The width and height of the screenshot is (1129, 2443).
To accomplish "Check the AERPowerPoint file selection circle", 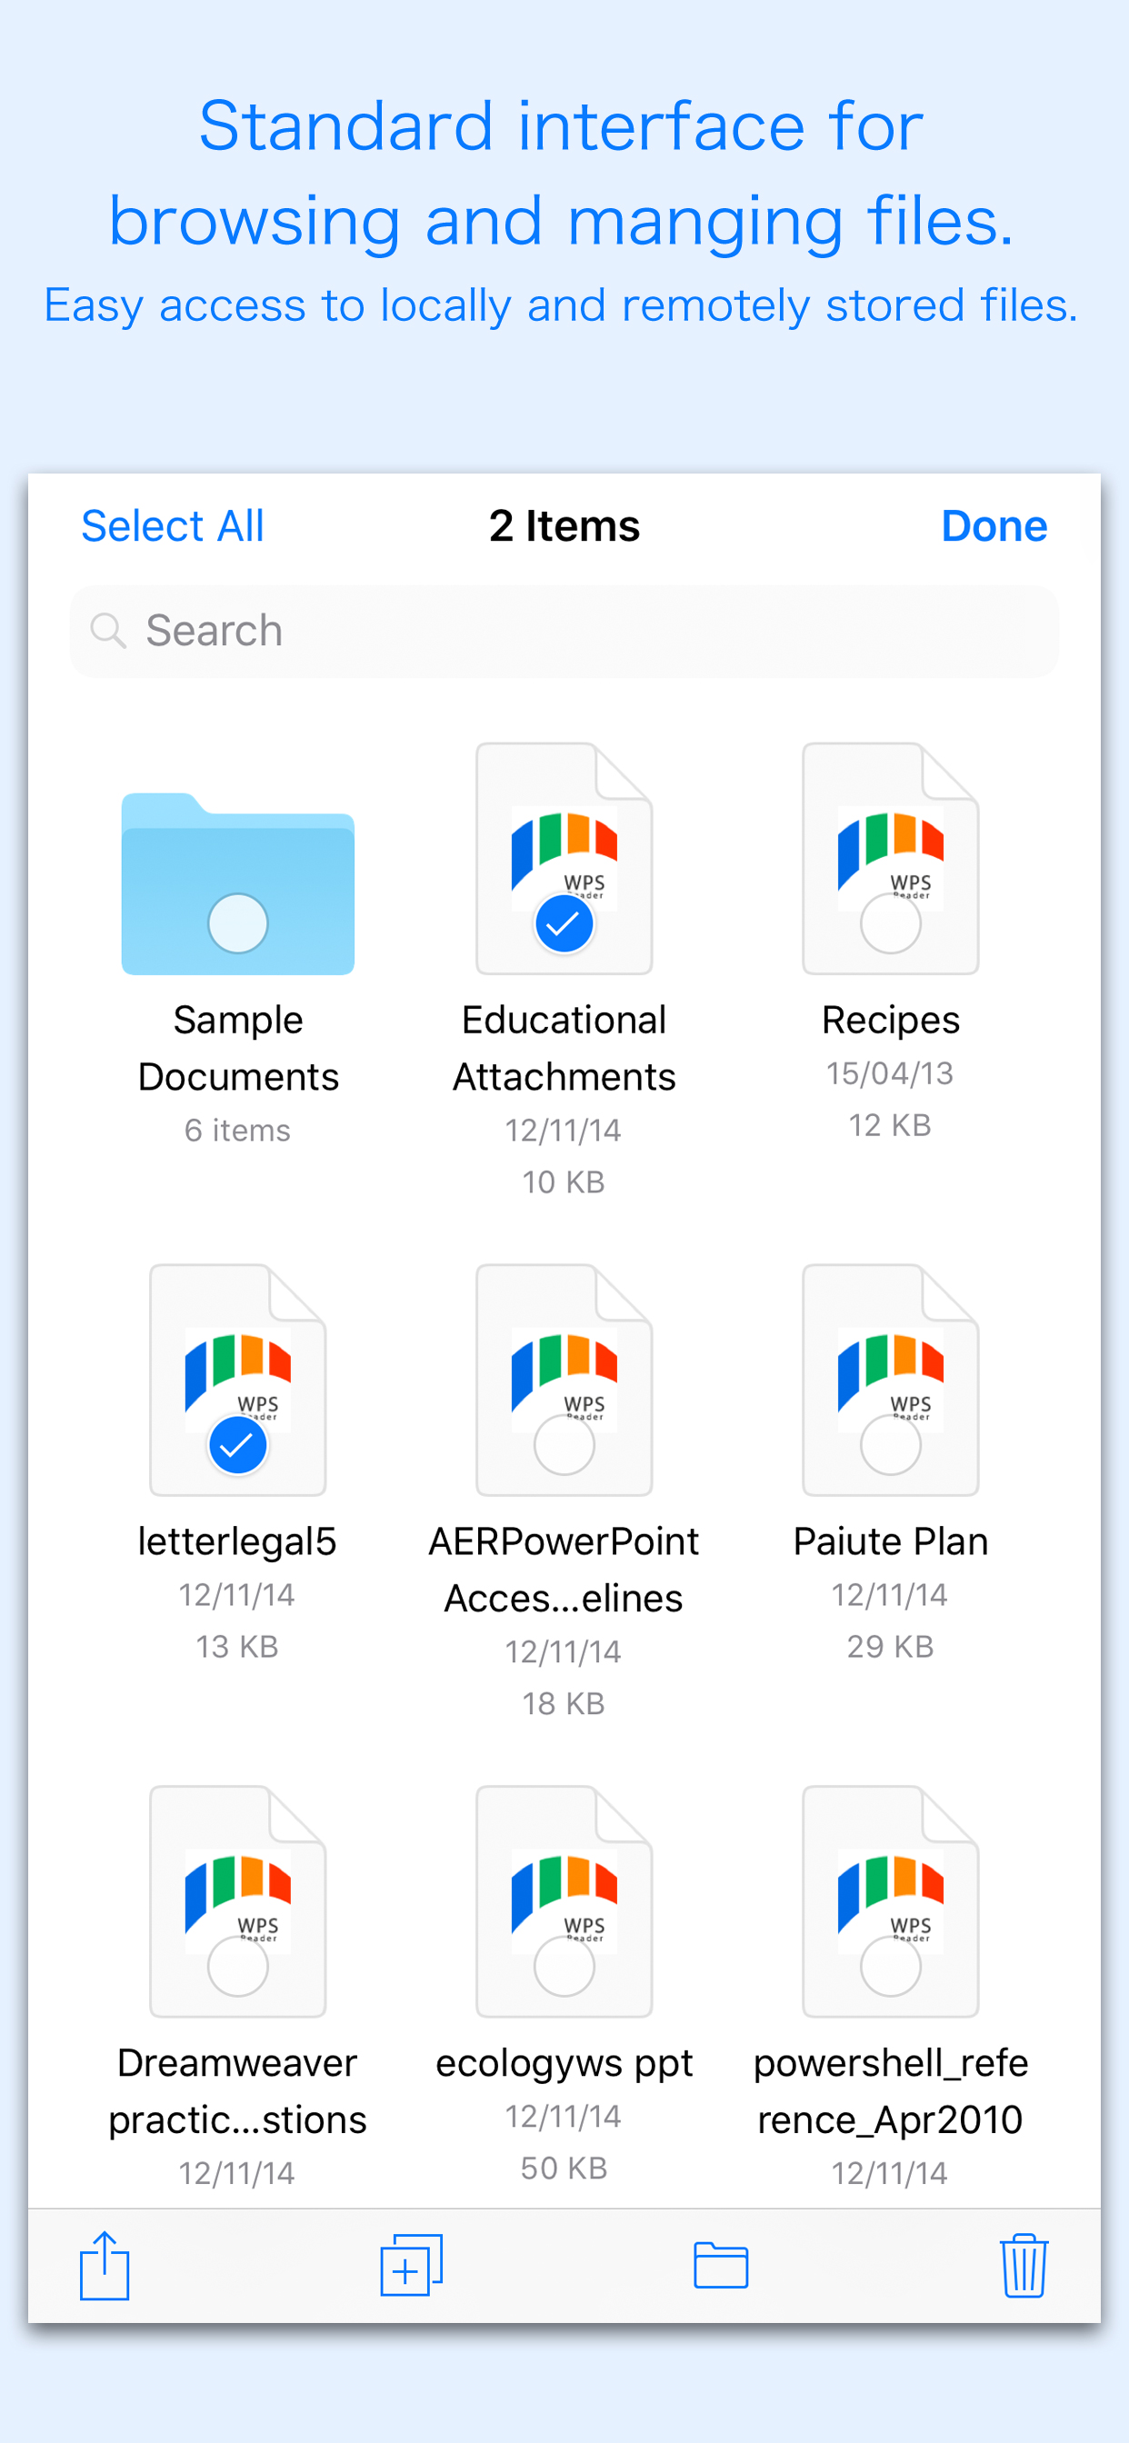I will point(564,1445).
